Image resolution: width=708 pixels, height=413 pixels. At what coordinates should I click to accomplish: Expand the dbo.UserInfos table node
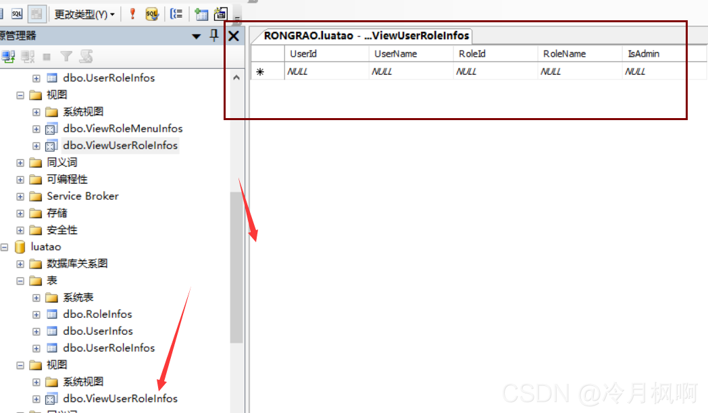click(36, 332)
